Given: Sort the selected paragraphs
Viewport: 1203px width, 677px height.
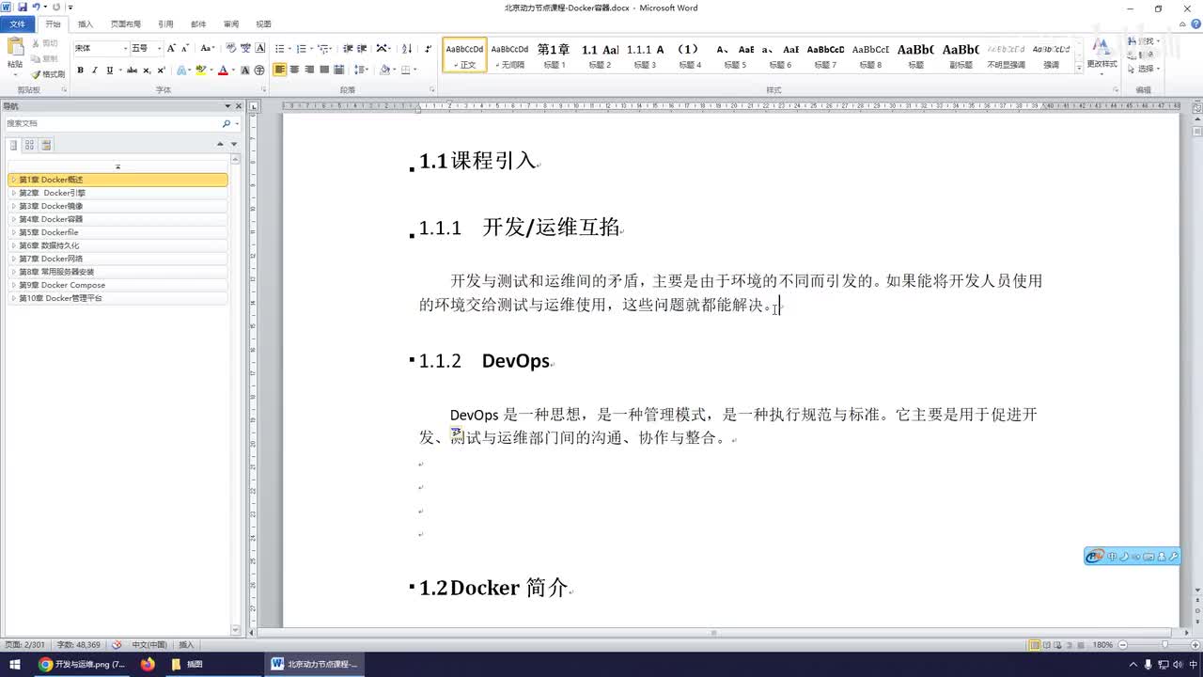Looking at the screenshot, I should coord(407,48).
